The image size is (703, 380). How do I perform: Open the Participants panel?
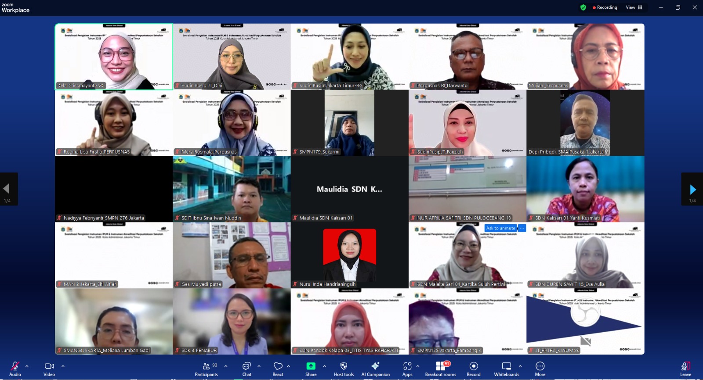pyautogui.click(x=206, y=369)
